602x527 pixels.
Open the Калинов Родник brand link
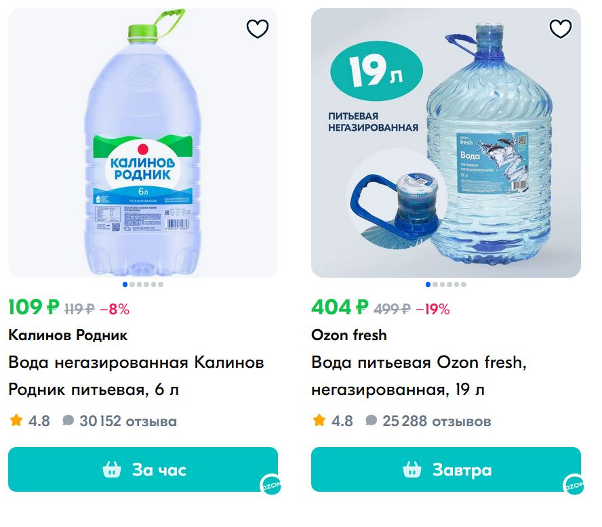68,335
